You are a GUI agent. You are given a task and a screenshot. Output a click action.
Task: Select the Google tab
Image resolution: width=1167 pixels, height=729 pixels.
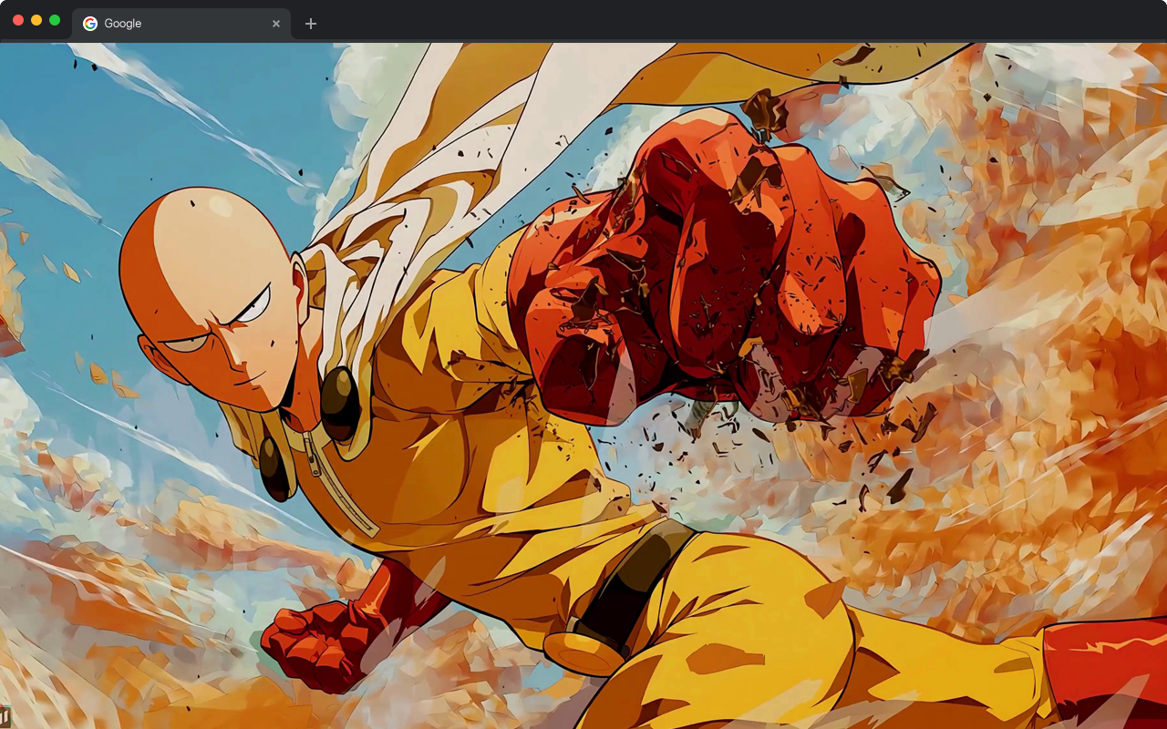coord(164,24)
